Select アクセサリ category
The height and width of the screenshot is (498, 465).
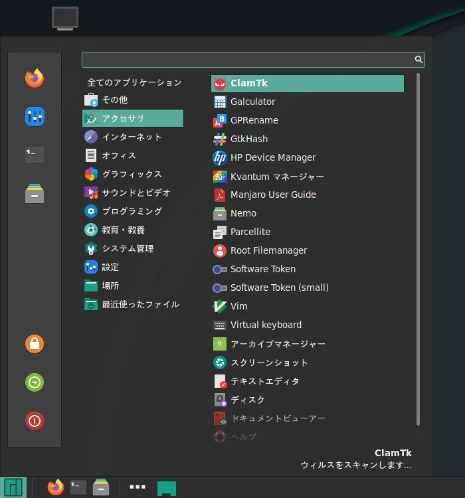(x=133, y=118)
